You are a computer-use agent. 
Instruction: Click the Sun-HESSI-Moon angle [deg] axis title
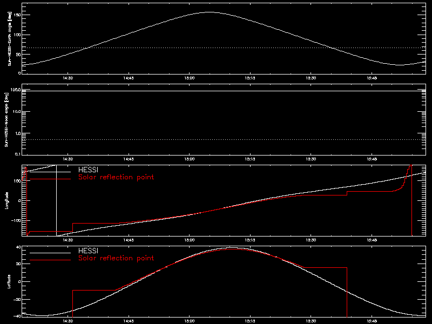[6, 120]
